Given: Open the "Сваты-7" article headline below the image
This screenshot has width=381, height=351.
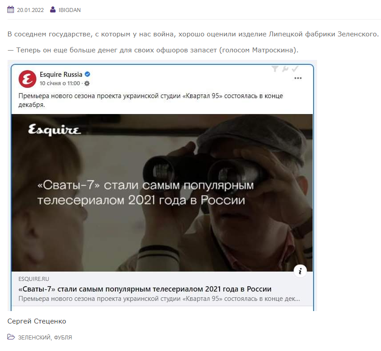Looking at the screenshot, I should point(145,289).
